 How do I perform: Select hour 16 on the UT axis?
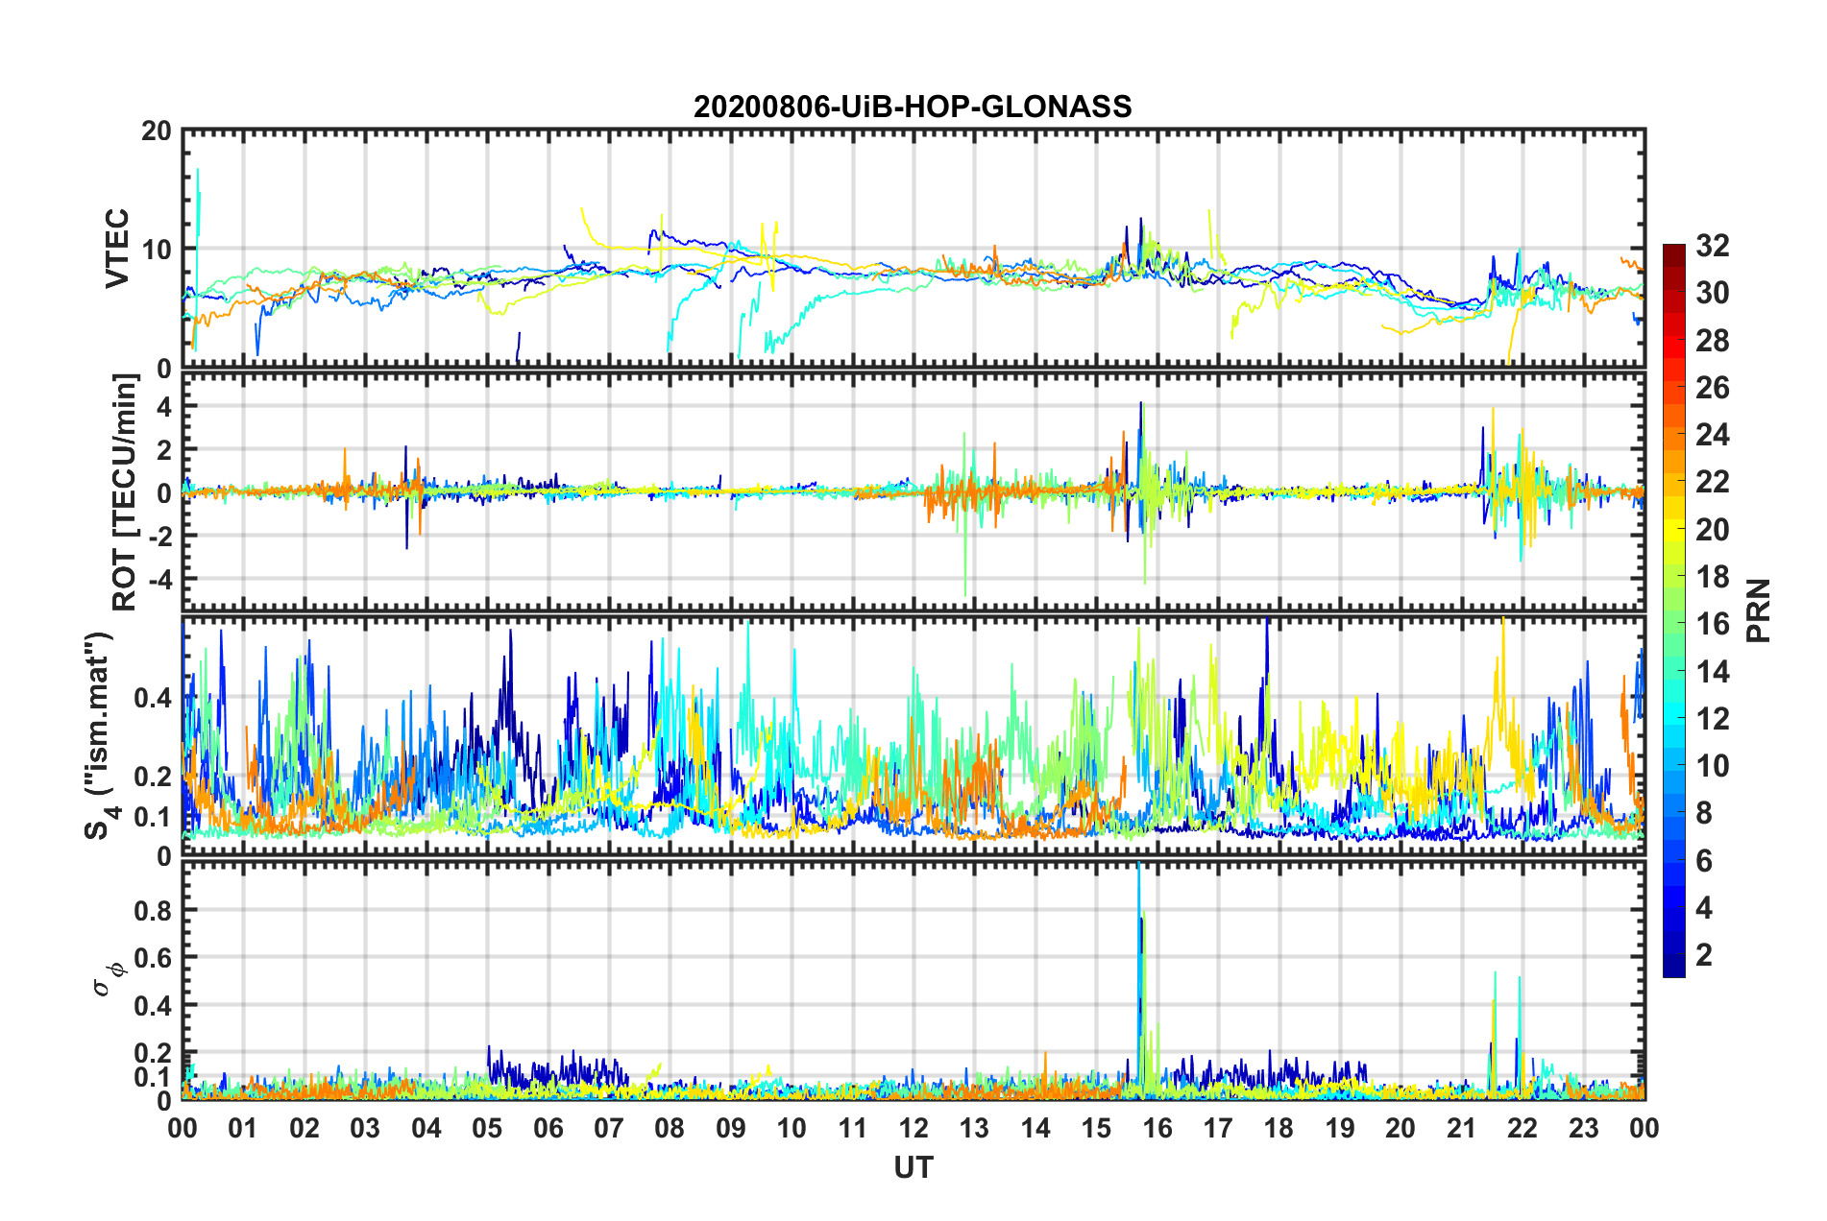(1157, 1129)
